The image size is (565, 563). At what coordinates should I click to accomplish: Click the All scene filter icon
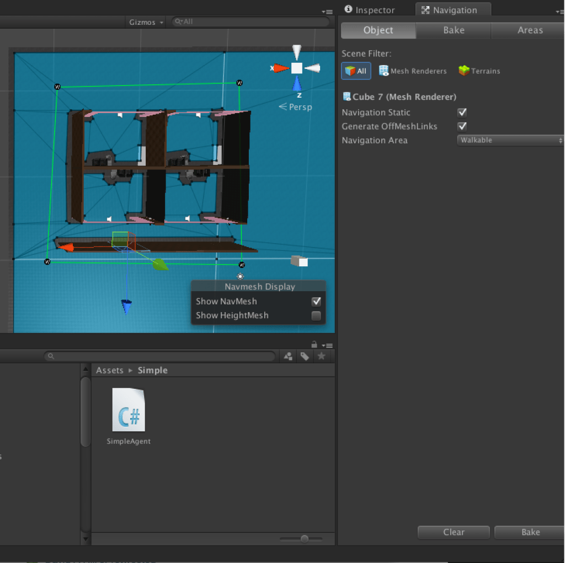pos(356,71)
